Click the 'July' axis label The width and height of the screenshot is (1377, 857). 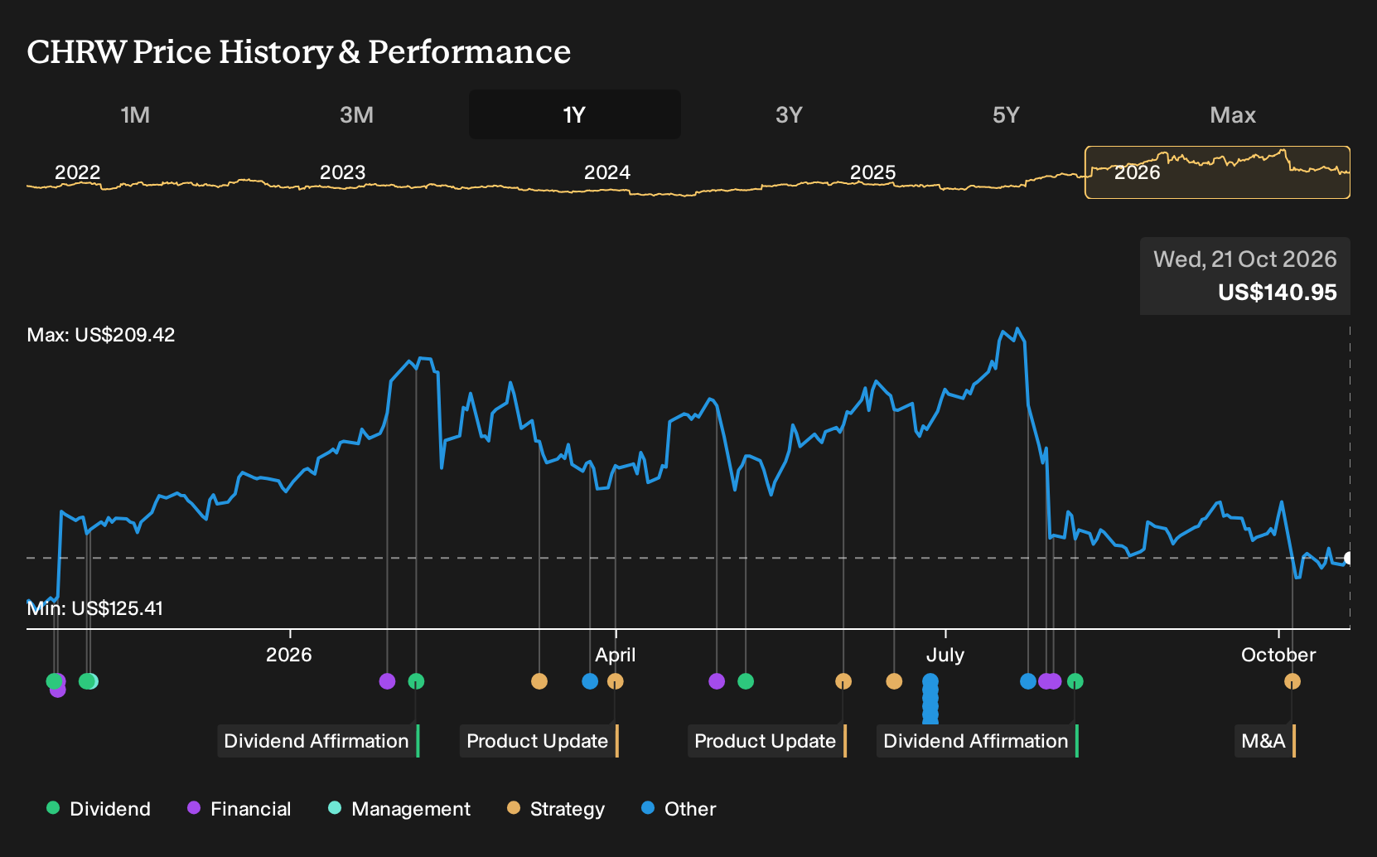(945, 655)
